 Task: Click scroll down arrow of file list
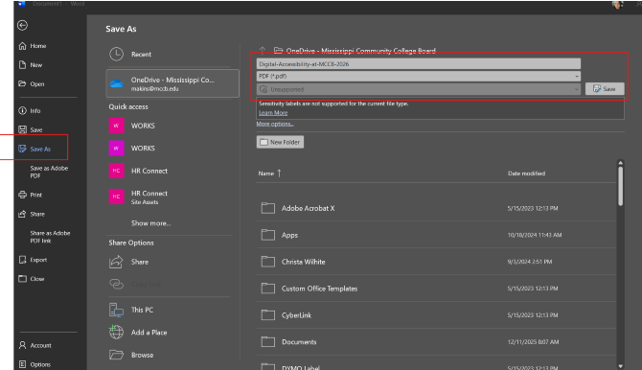[x=621, y=366]
